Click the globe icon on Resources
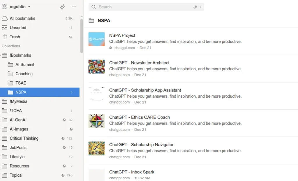This screenshot has width=298, height=181. tap(64, 166)
